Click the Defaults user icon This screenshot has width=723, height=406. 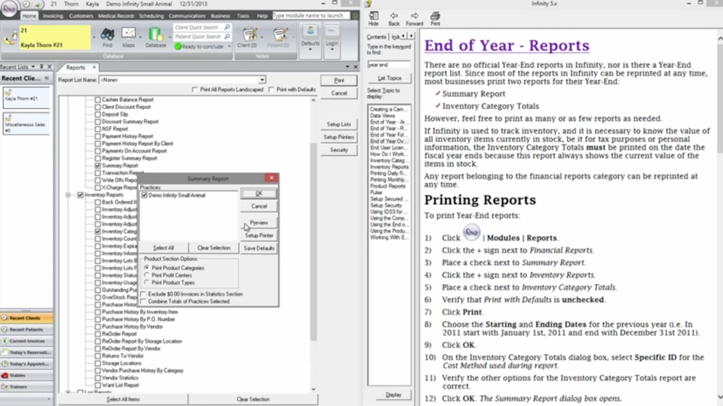coord(310,31)
